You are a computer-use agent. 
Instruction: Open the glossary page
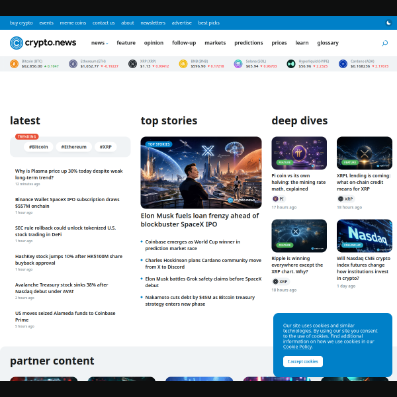click(328, 43)
